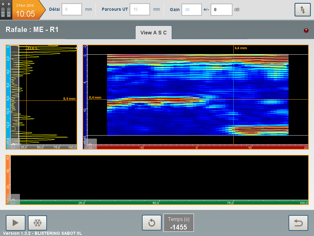The width and height of the screenshot is (314, 236).
Task: Click the green C-scan horizontal ruler
Action: pos(159,203)
